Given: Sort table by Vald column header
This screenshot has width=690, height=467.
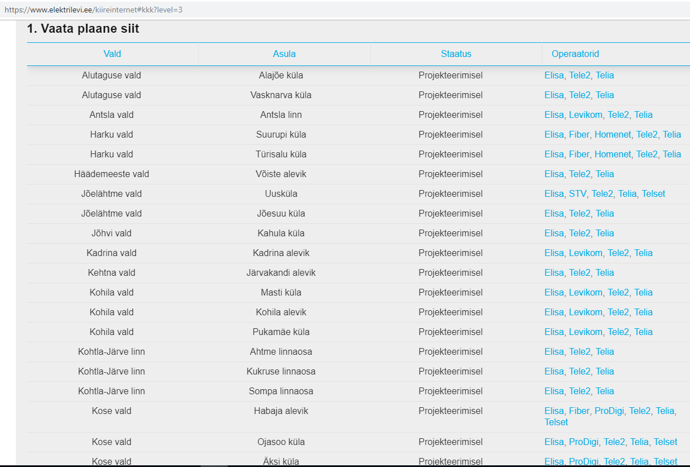Looking at the screenshot, I should pyautogui.click(x=112, y=54).
